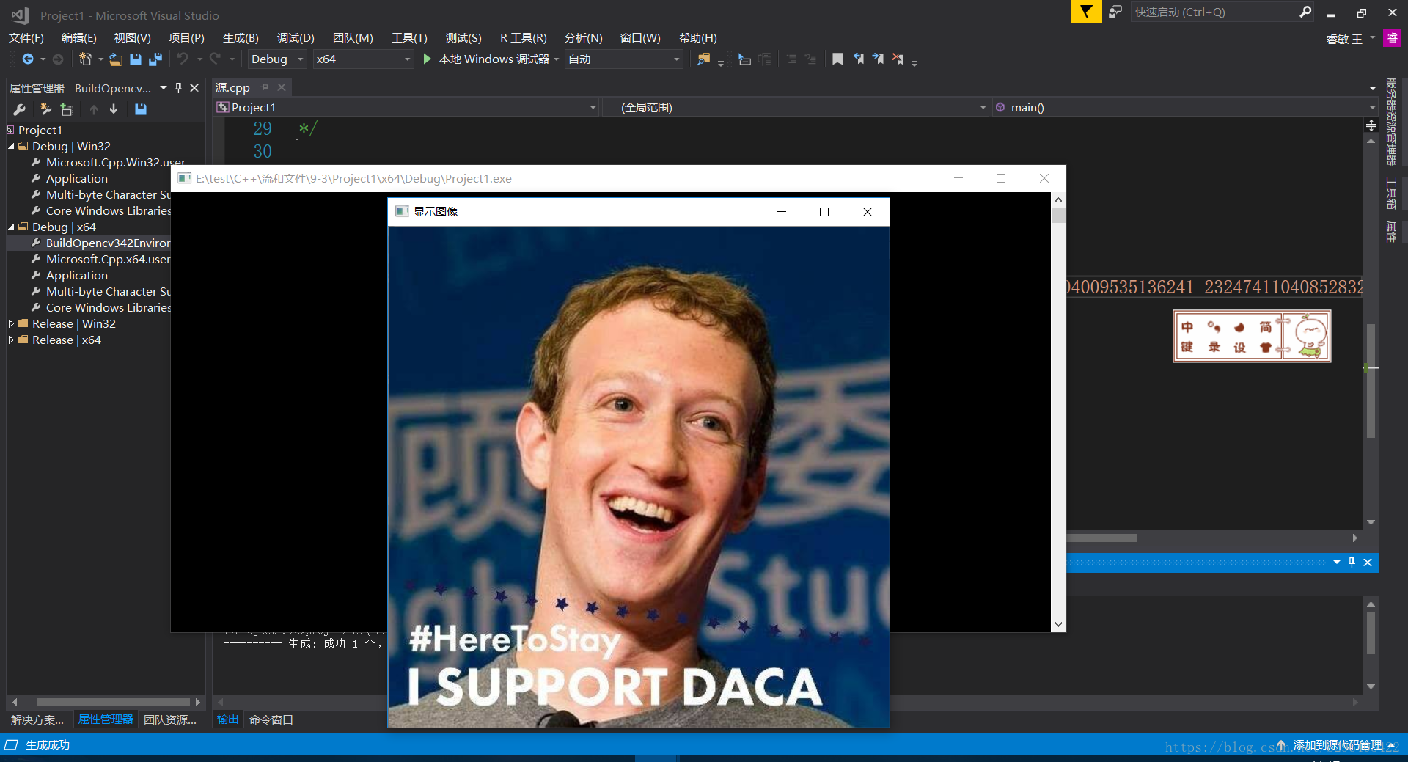Click the Quick Launch search magnifier icon

click(1305, 12)
